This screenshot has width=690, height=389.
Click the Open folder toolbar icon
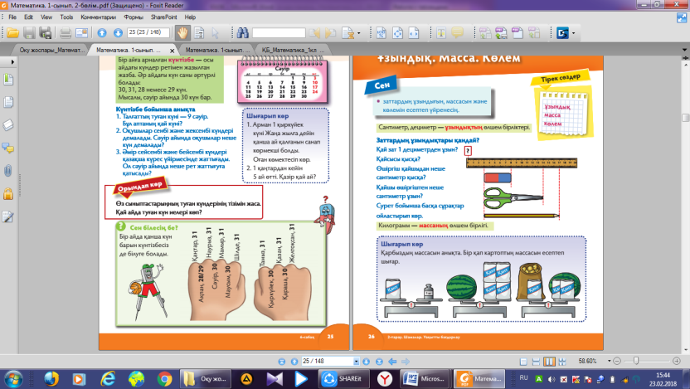point(12,32)
